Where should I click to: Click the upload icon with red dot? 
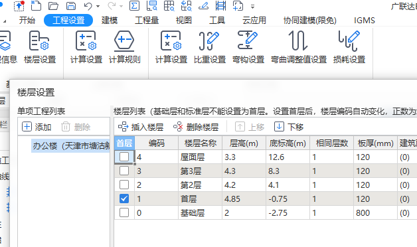pos(19,5)
